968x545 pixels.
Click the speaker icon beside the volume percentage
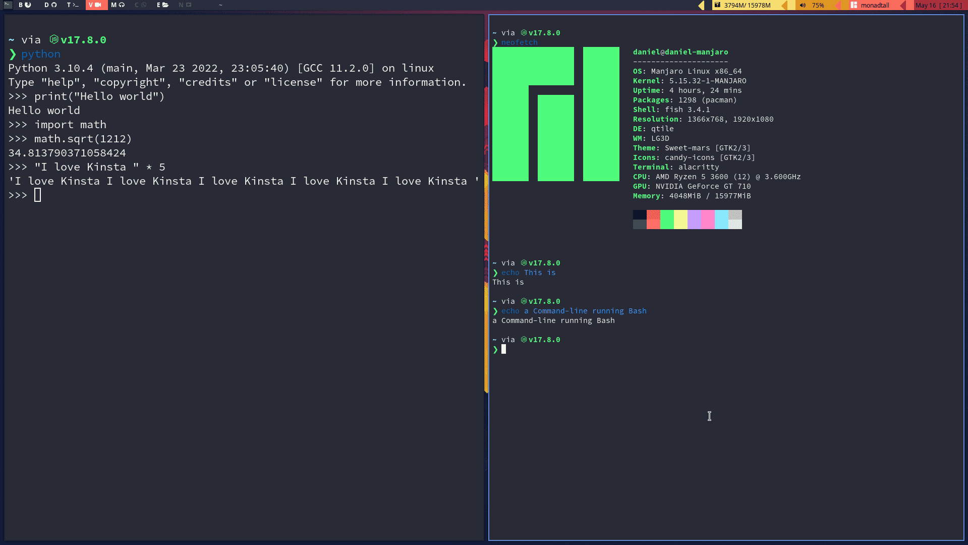[804, 5]
